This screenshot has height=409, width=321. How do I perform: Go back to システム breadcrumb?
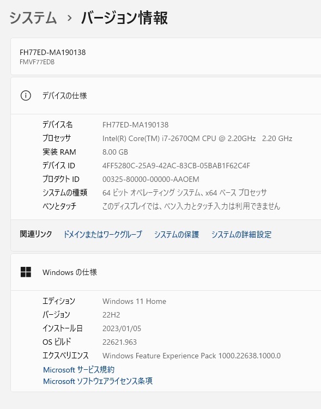click(33, 18)
